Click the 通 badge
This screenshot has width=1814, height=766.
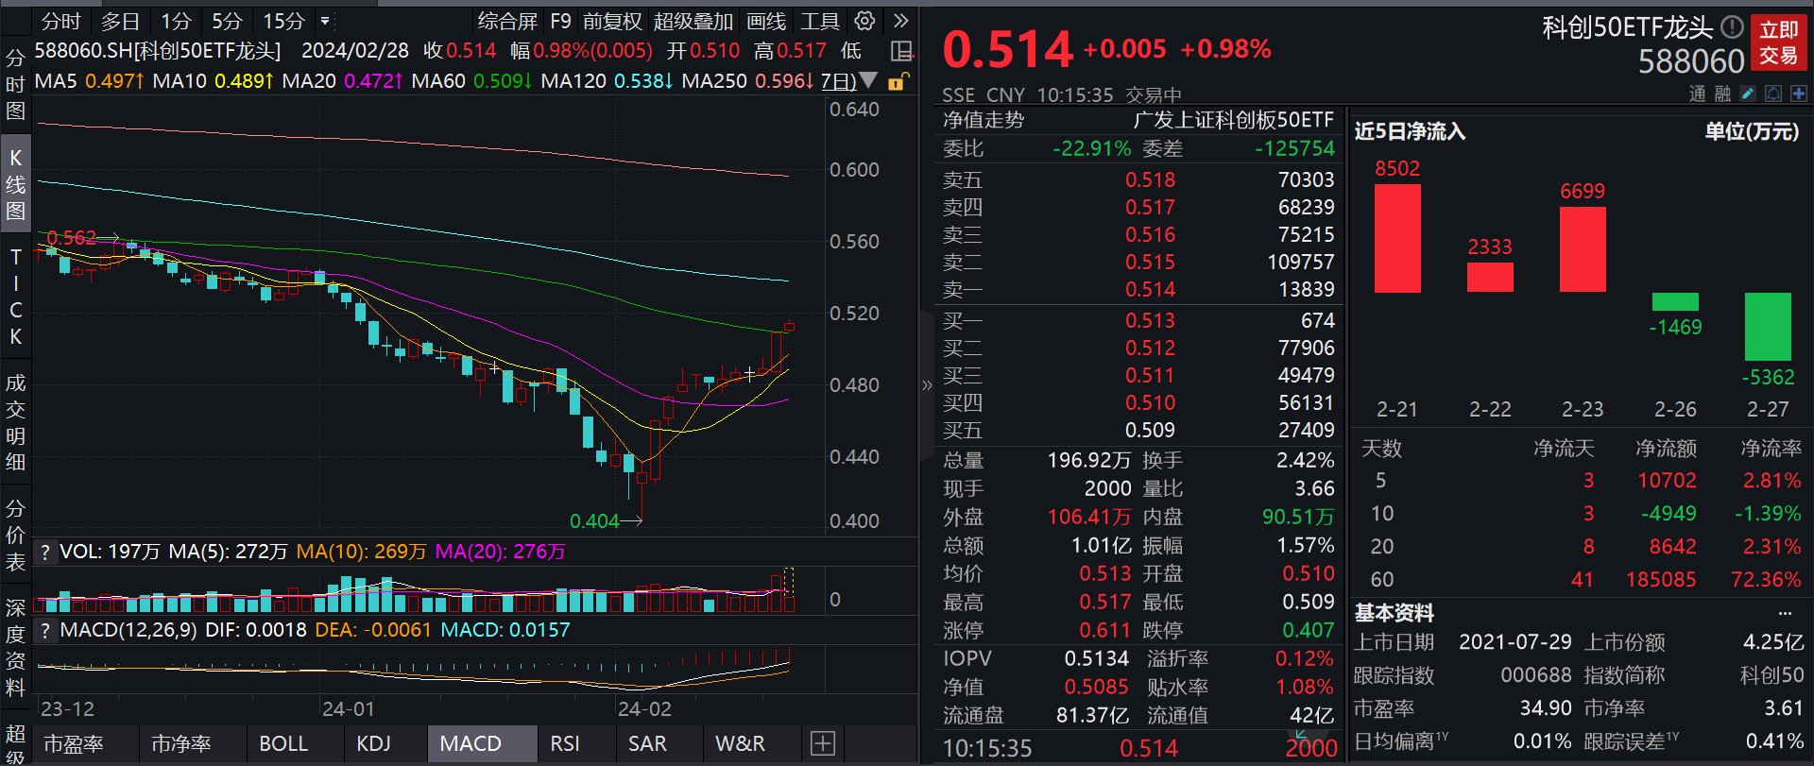point(1698,94)
